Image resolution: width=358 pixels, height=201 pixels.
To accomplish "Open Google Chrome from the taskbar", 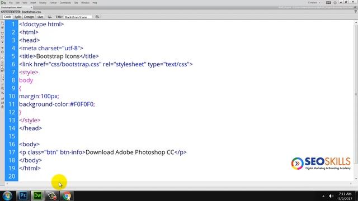I will [x=67, y=196].
